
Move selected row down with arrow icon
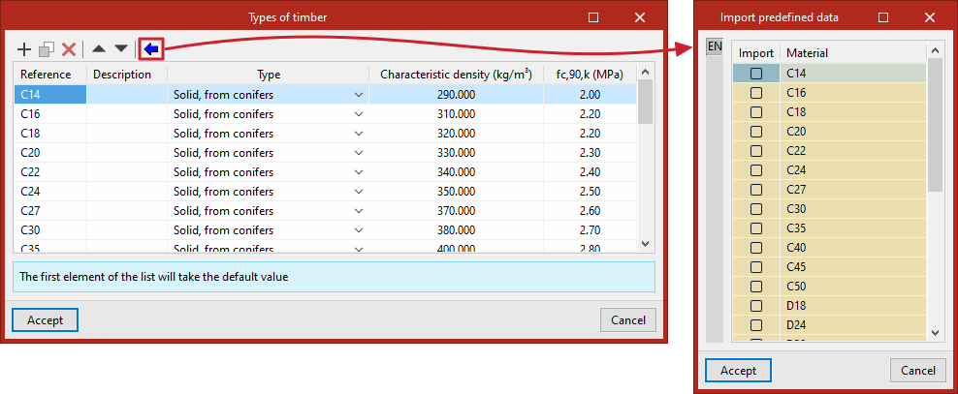pyautogui.click(x=121, y=48)
